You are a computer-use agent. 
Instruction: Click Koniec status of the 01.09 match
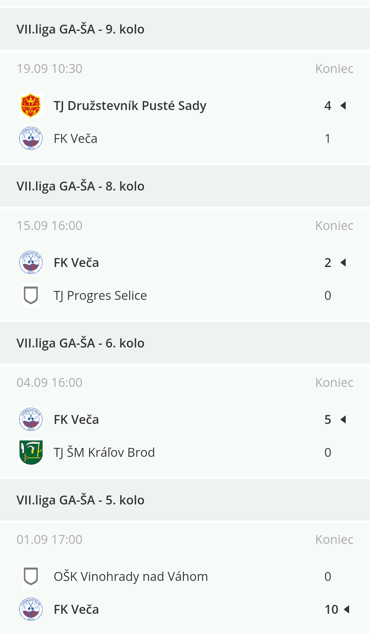pyautogui.click(x=334, y=539)
